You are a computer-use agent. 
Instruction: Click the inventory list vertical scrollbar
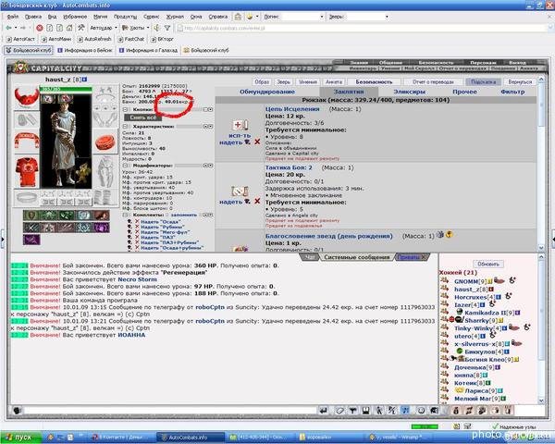(x=541, y=163)
